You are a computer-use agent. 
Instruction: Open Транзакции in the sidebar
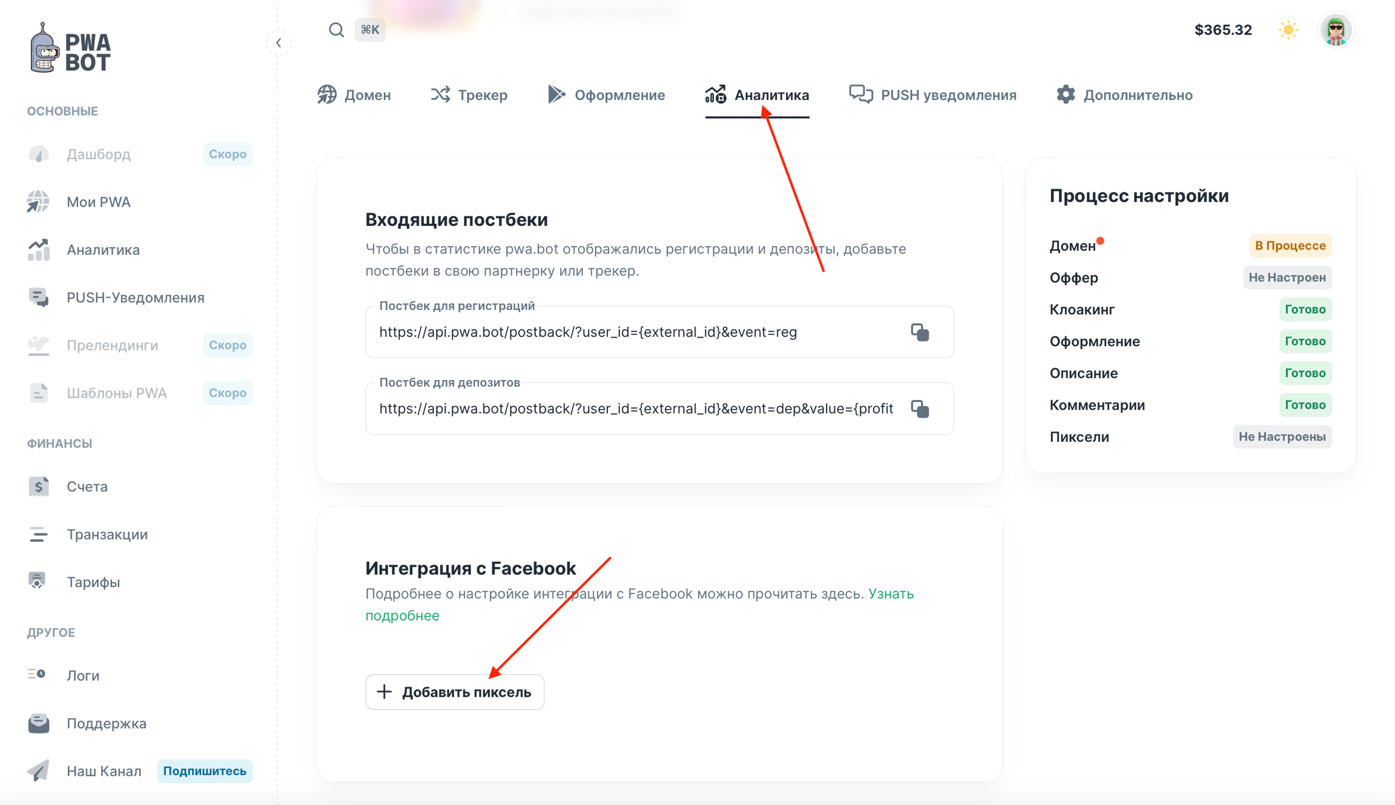107,534
